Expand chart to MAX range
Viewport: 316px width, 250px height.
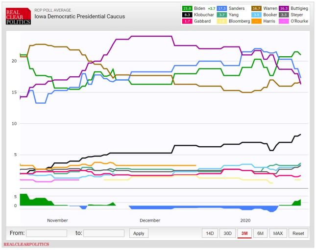[278, 233]
